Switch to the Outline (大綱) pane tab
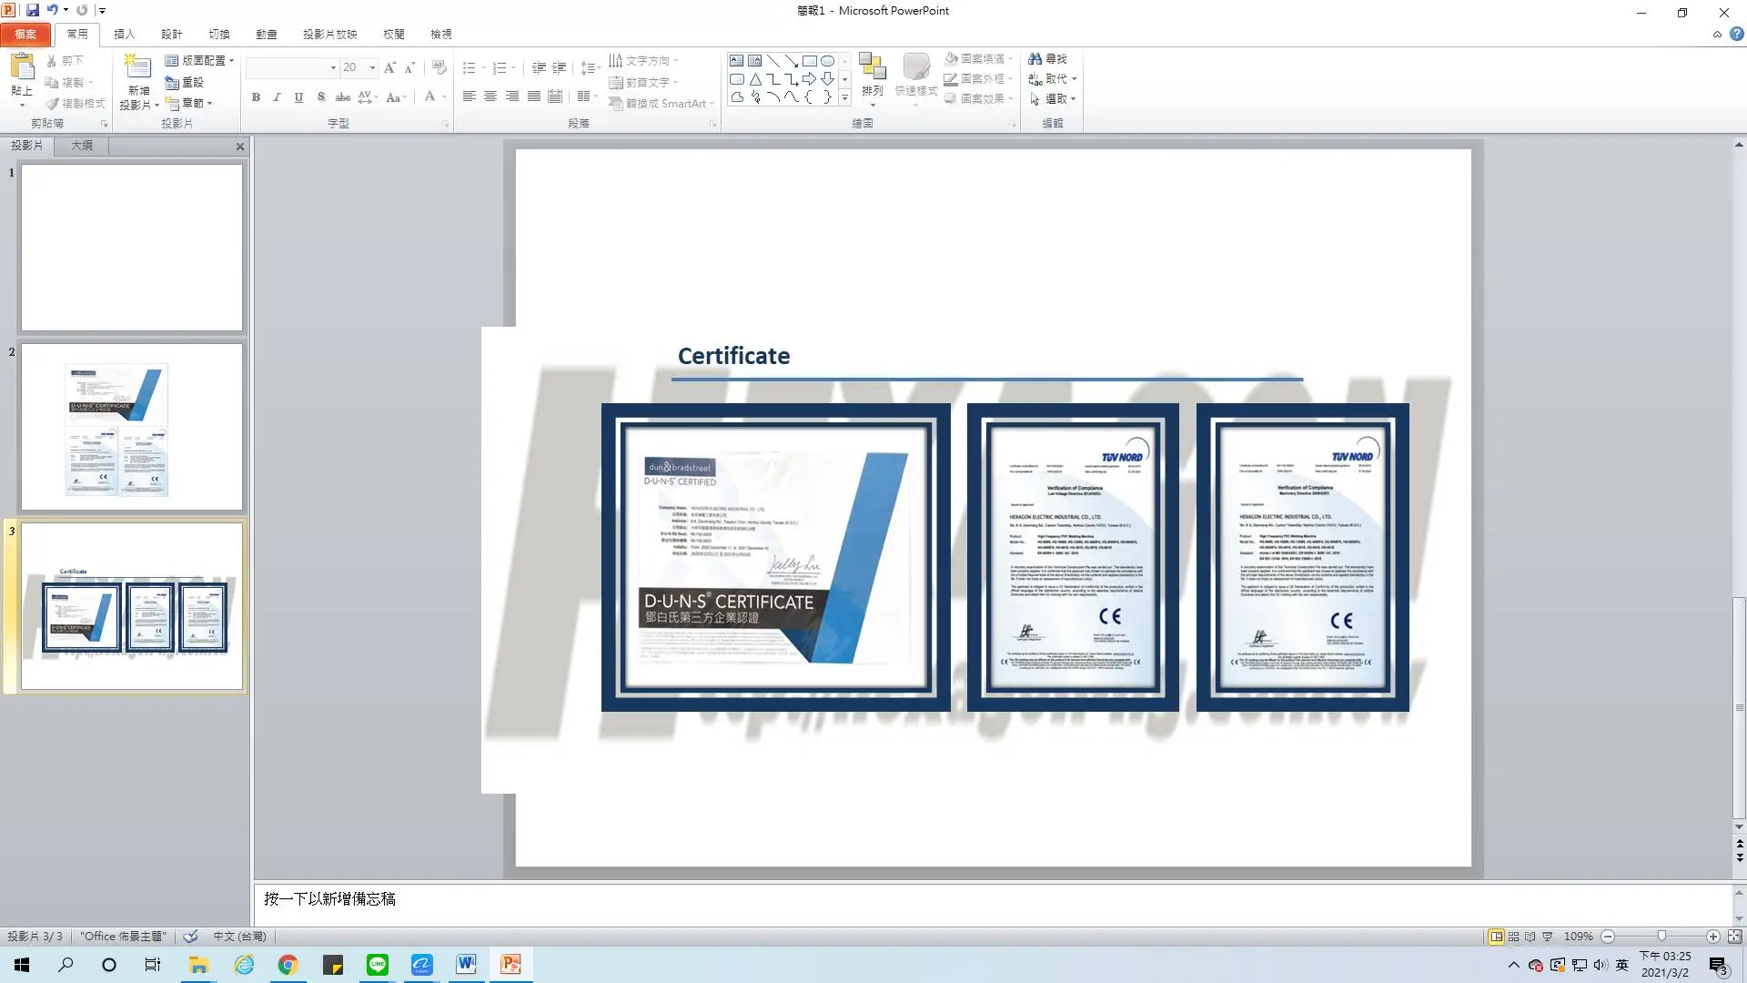1747x983 pixels. pos(82,146)
